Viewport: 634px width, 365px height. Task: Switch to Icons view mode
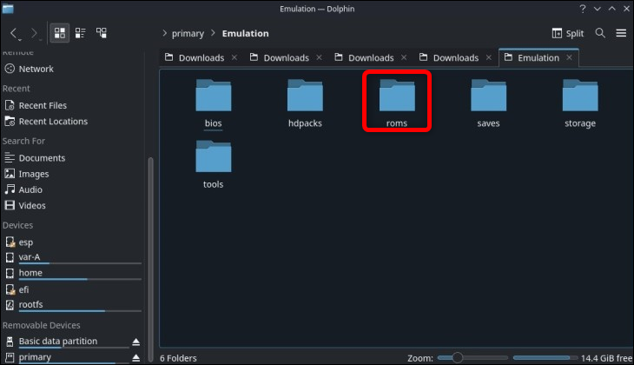[x=60, y=34]
